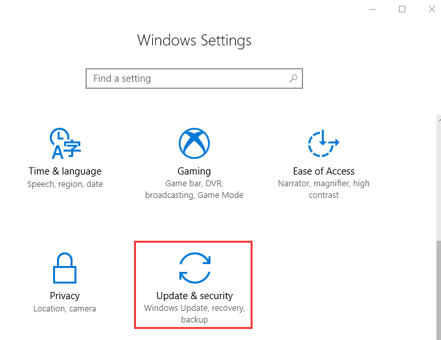This screenshot has width=441, height=340.
Task: Choose the Ease of Access title
Action: (x=324, y=171)
